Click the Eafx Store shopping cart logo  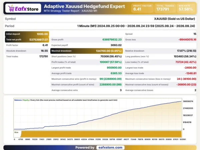[23, 8]
